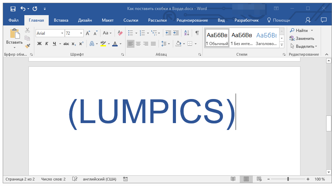The image size is (332, 186).
Task: Toggle strikethrough abc formatting
Action: tap(66, 44)
